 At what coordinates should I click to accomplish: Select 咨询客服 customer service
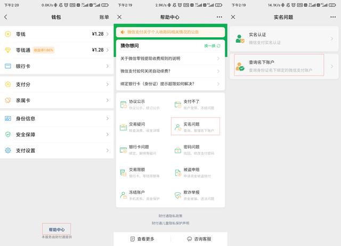point(199,239)
